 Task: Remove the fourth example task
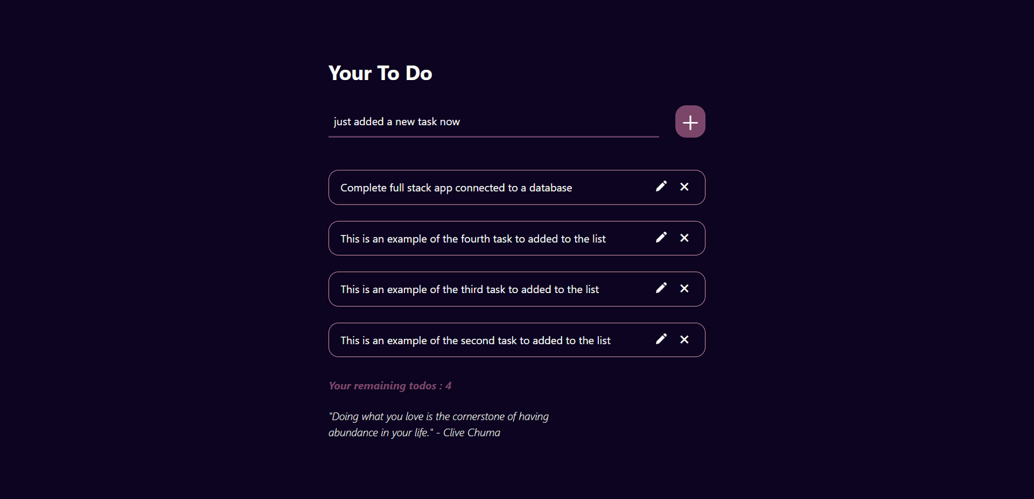coord(684,238)
